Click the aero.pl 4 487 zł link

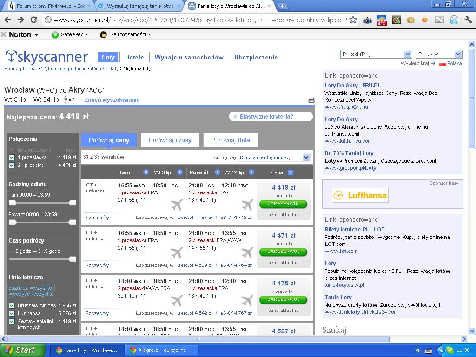(195, 218)
